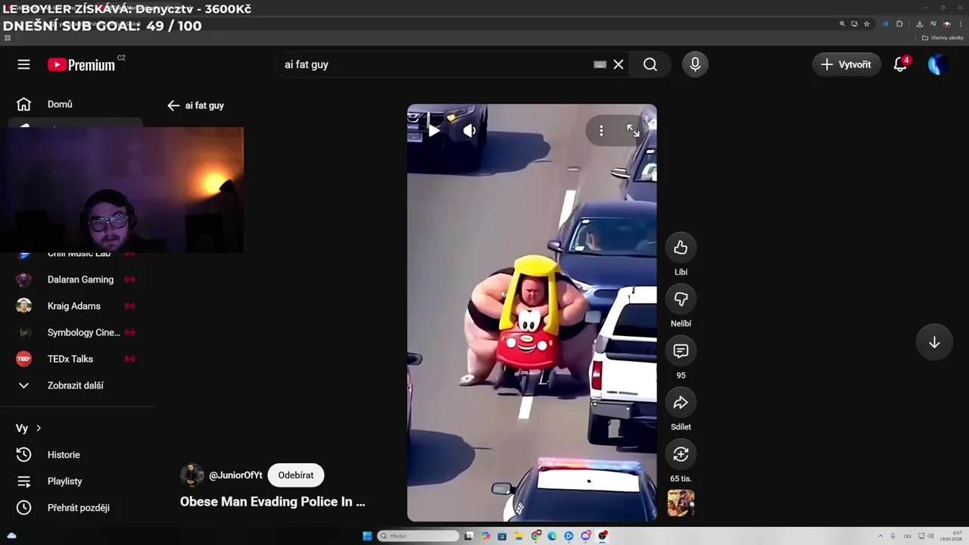The width and height of the screenshot is (969, 545).
Task: Open the Chrome zoom indicator
Action: coord(843,23)
